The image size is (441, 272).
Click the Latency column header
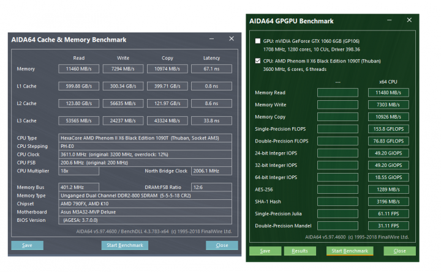click(211, 58)
